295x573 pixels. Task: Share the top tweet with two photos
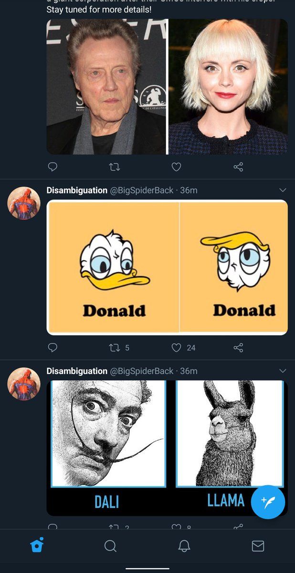[238, 167]
